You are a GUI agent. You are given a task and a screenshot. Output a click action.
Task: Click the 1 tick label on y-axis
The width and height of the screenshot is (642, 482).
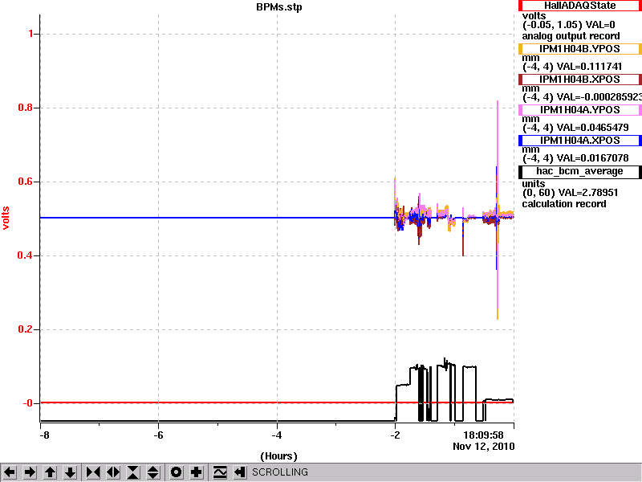pos(31,34)
